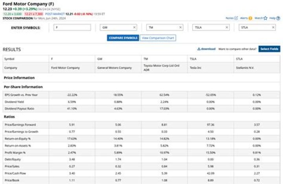Click the Price/Book row label

[x=12, y=180]
